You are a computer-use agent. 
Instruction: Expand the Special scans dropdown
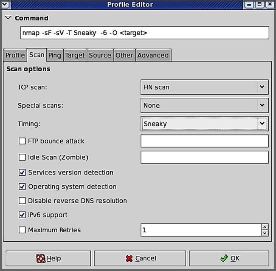(x=205, y=105)
